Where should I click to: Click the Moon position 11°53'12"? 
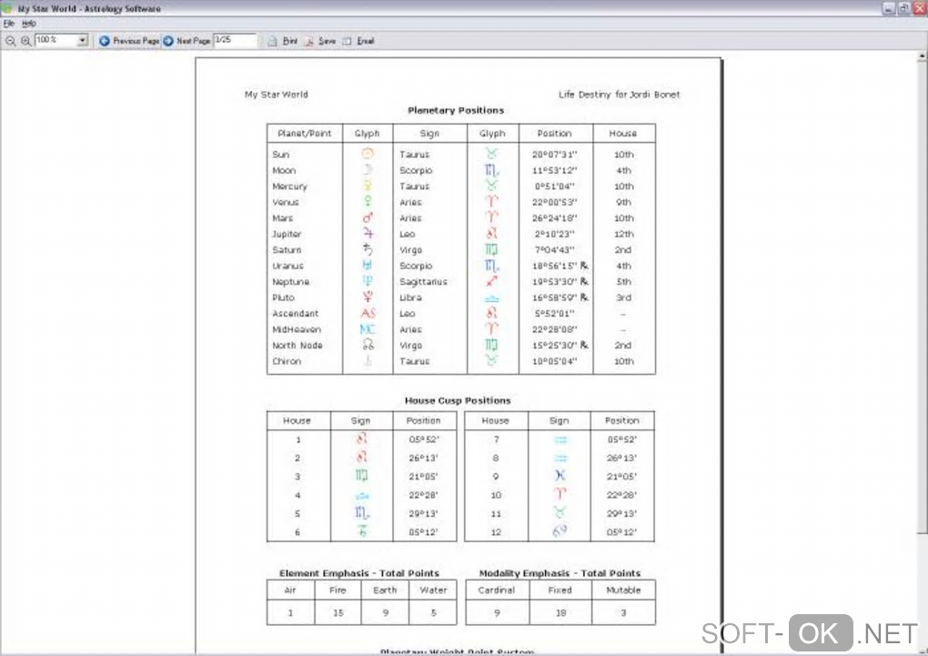[554, 170]
